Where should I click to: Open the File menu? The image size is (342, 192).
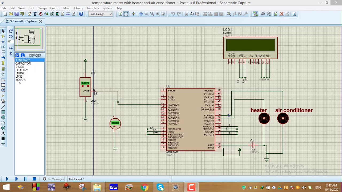click(4, 8)
